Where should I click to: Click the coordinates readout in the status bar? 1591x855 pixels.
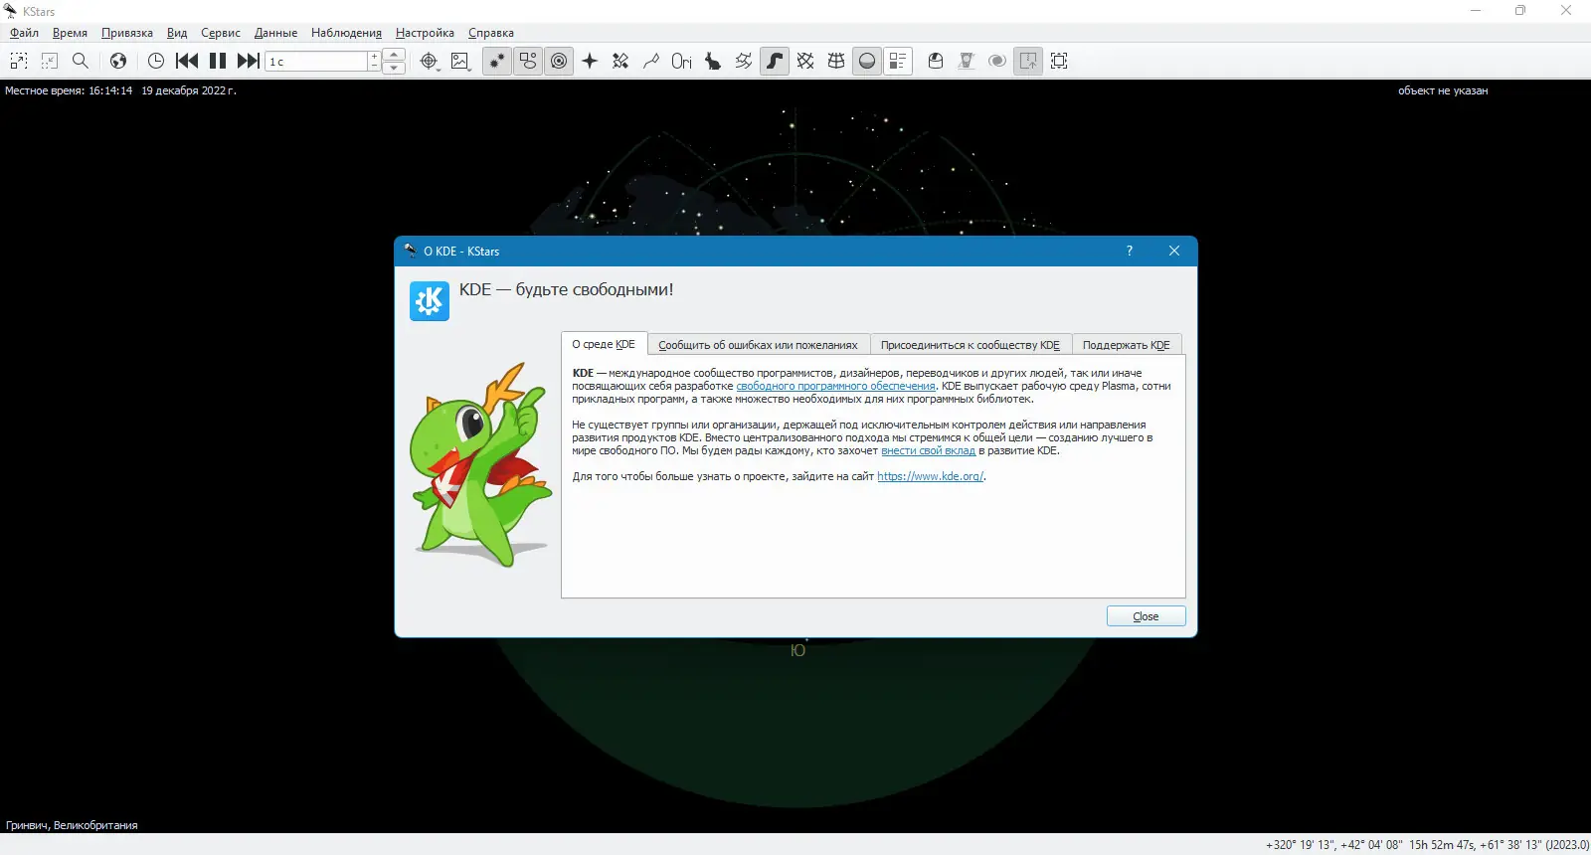pos(1427,845)
